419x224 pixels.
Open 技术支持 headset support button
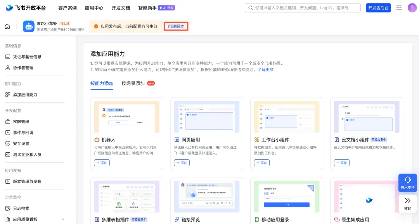tap(407, 183)
